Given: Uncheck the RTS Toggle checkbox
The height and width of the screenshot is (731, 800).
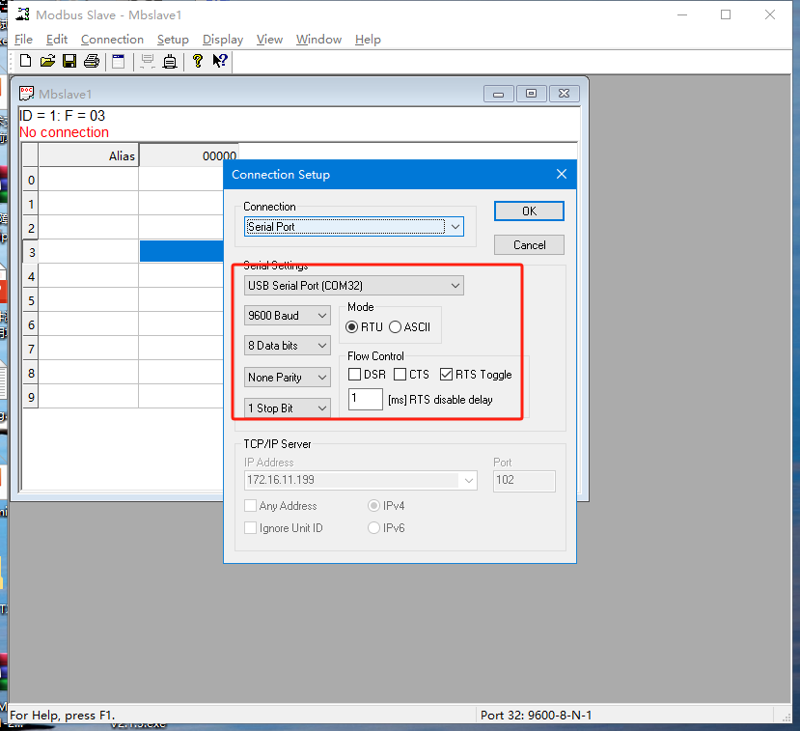Looking at the screenshot, I should pyautogui.click(x=447, y=375).
